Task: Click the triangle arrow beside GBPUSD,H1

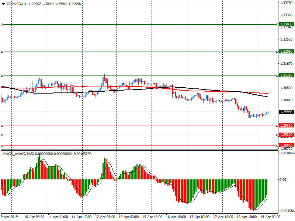Action: pos(3,4)
